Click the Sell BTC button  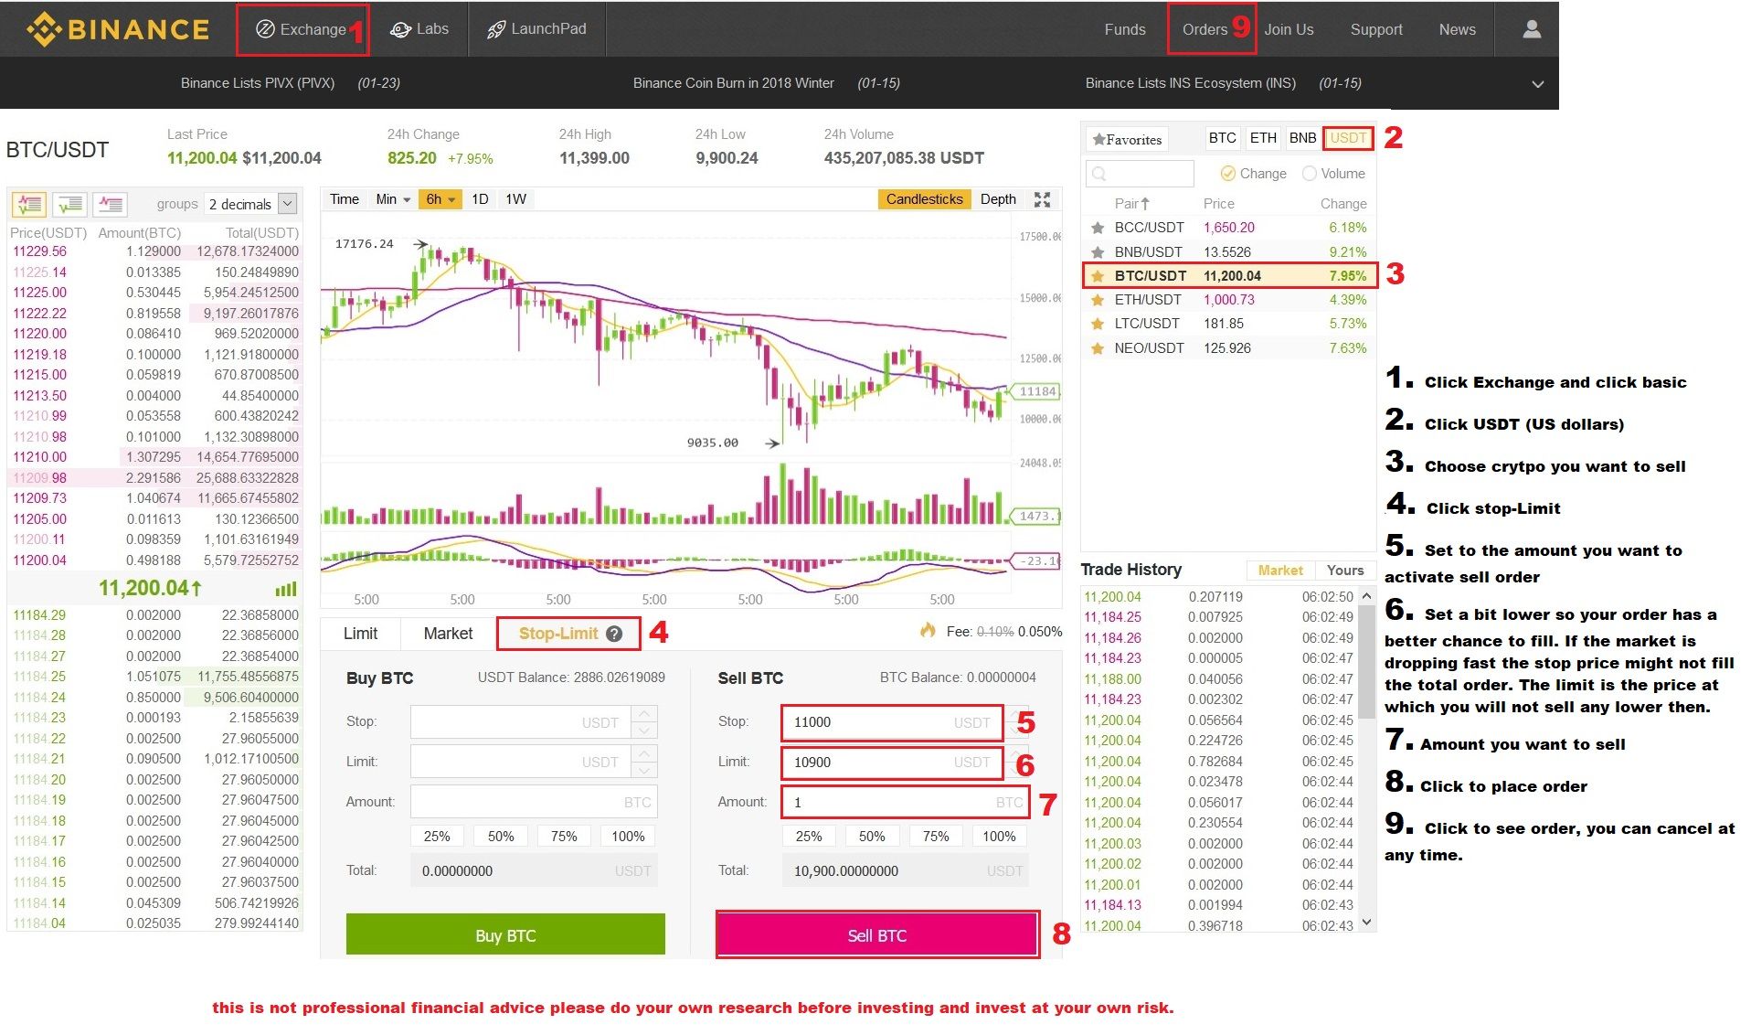(876, 934)
